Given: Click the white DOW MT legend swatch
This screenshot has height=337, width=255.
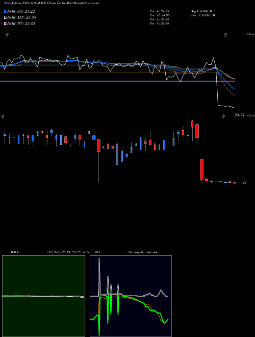Looking at the screenshot, I should point(5,18).
